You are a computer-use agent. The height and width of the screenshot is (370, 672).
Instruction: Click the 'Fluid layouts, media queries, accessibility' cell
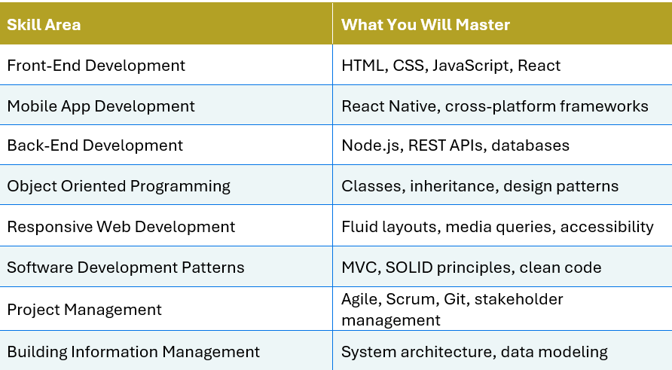[x=497, y=227]
